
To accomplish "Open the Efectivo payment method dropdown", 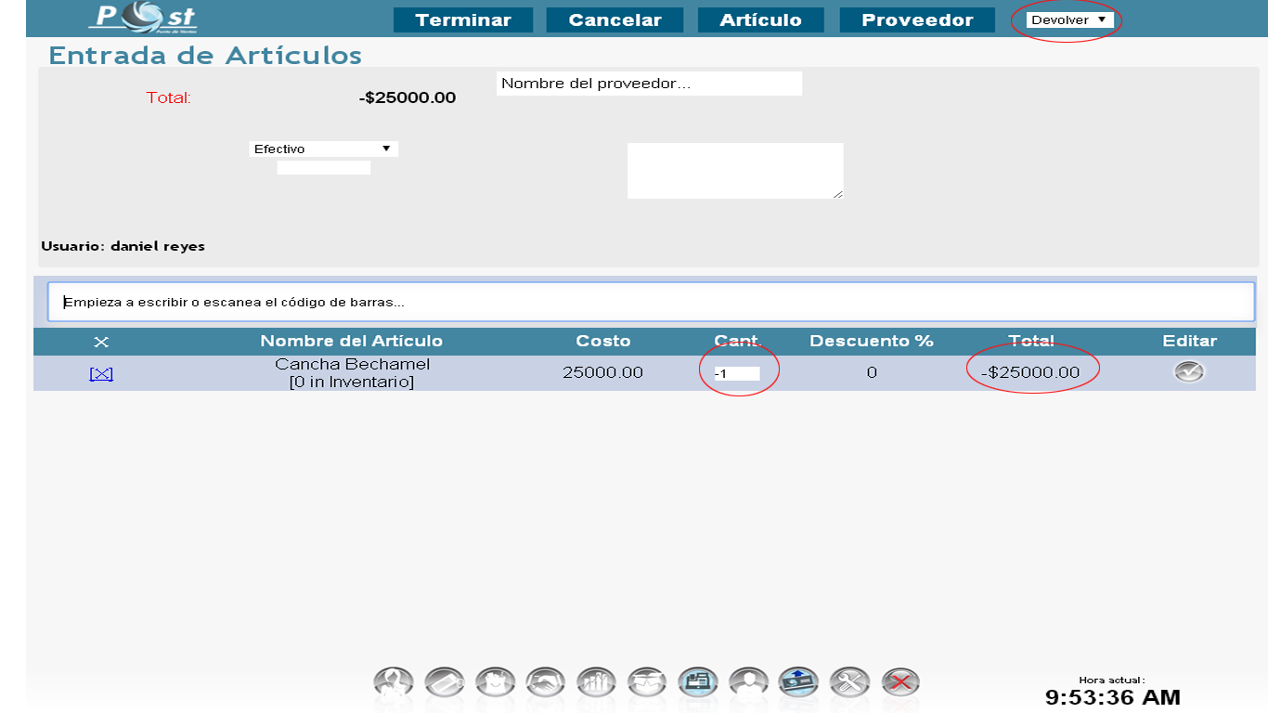I will coord(323,149).
